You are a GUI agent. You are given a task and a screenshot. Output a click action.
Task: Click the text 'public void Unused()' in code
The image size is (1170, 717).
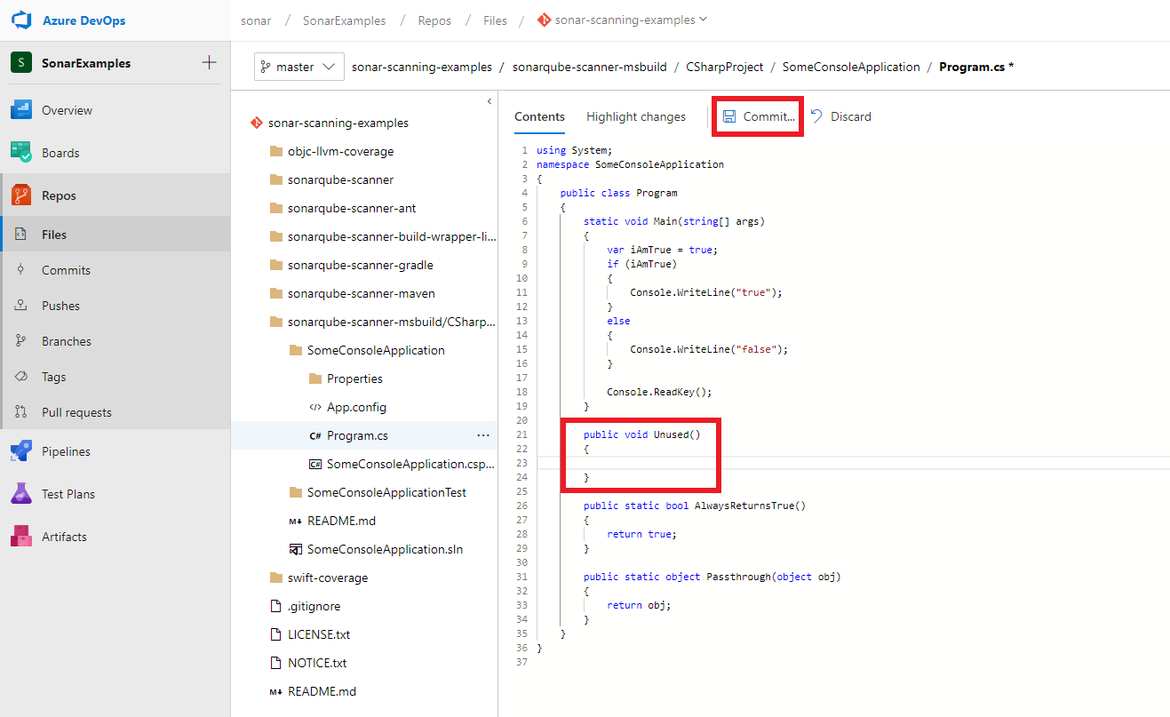(x=642, y=434)
